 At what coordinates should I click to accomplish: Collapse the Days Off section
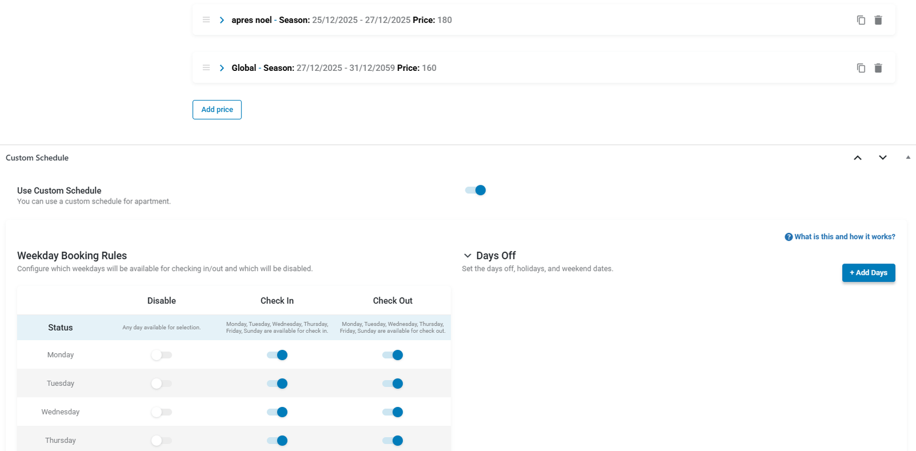click(468, 256)
